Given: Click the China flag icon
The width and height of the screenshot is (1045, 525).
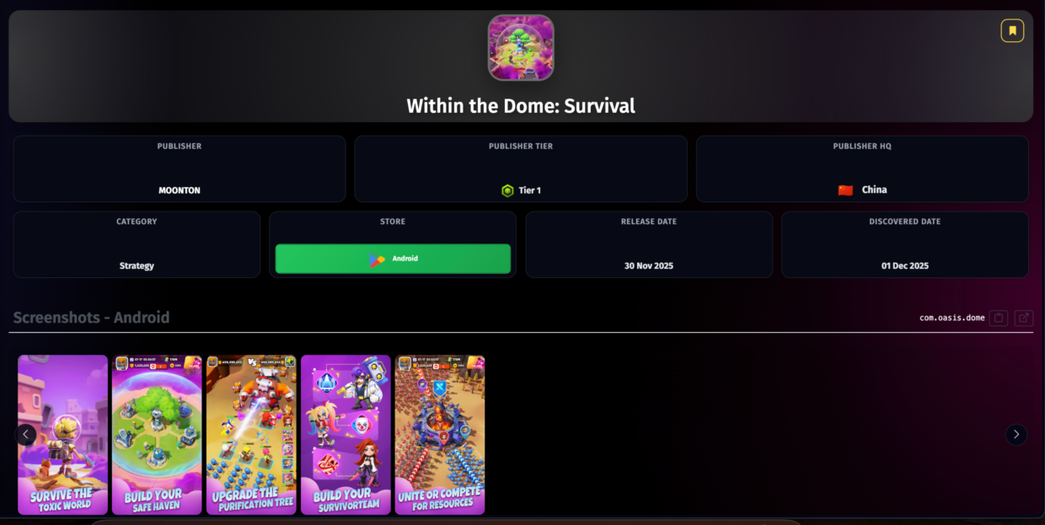Looking at the screenshot, I should (845, 190).
